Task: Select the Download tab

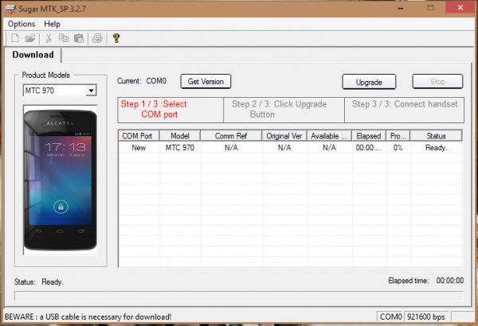Action: coord(33,55)
